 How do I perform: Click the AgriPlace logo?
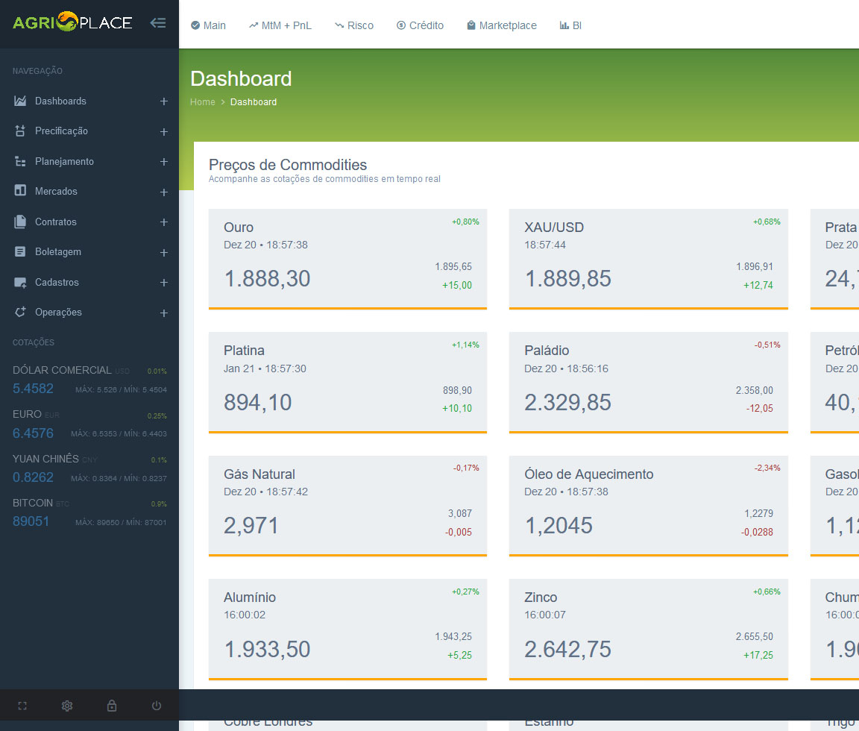pos(72,22)
